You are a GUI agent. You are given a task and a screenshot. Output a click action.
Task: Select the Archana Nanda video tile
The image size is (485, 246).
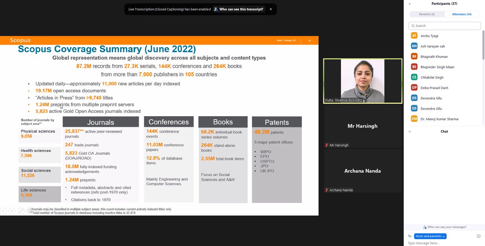[x=363, y=171]
